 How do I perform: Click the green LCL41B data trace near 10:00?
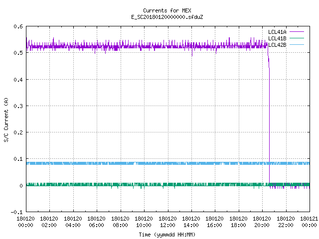[144, 185]
